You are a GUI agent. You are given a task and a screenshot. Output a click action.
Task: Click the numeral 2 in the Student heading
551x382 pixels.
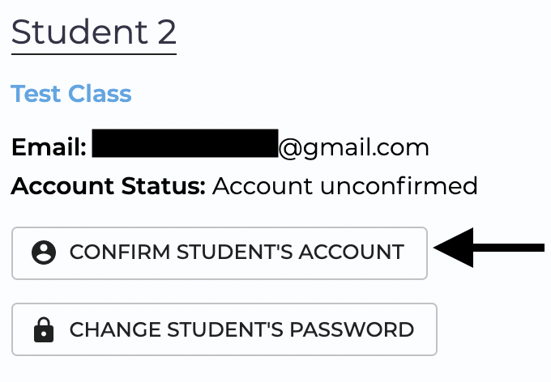pos(167,32)
